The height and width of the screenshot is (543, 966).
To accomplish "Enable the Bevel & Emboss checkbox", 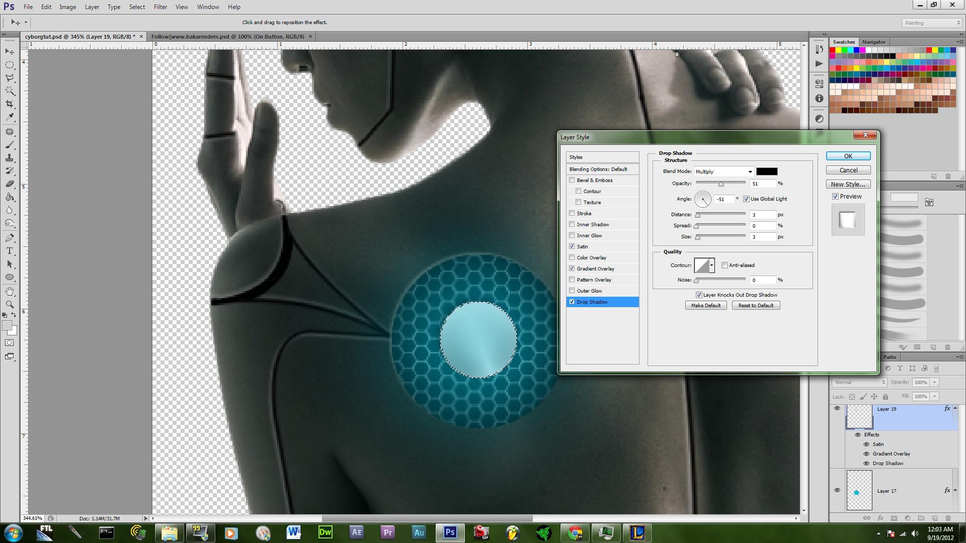I will (x=572, y=180).
